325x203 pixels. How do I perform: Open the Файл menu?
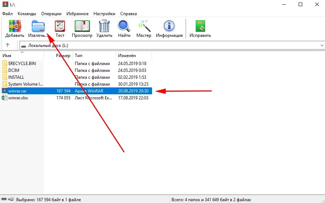tap(8, 14)
